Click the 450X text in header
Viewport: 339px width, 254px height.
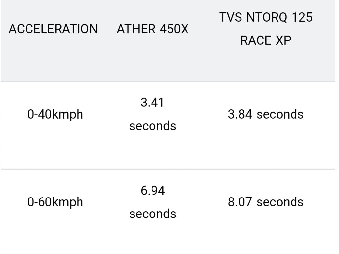pos(174,29)
